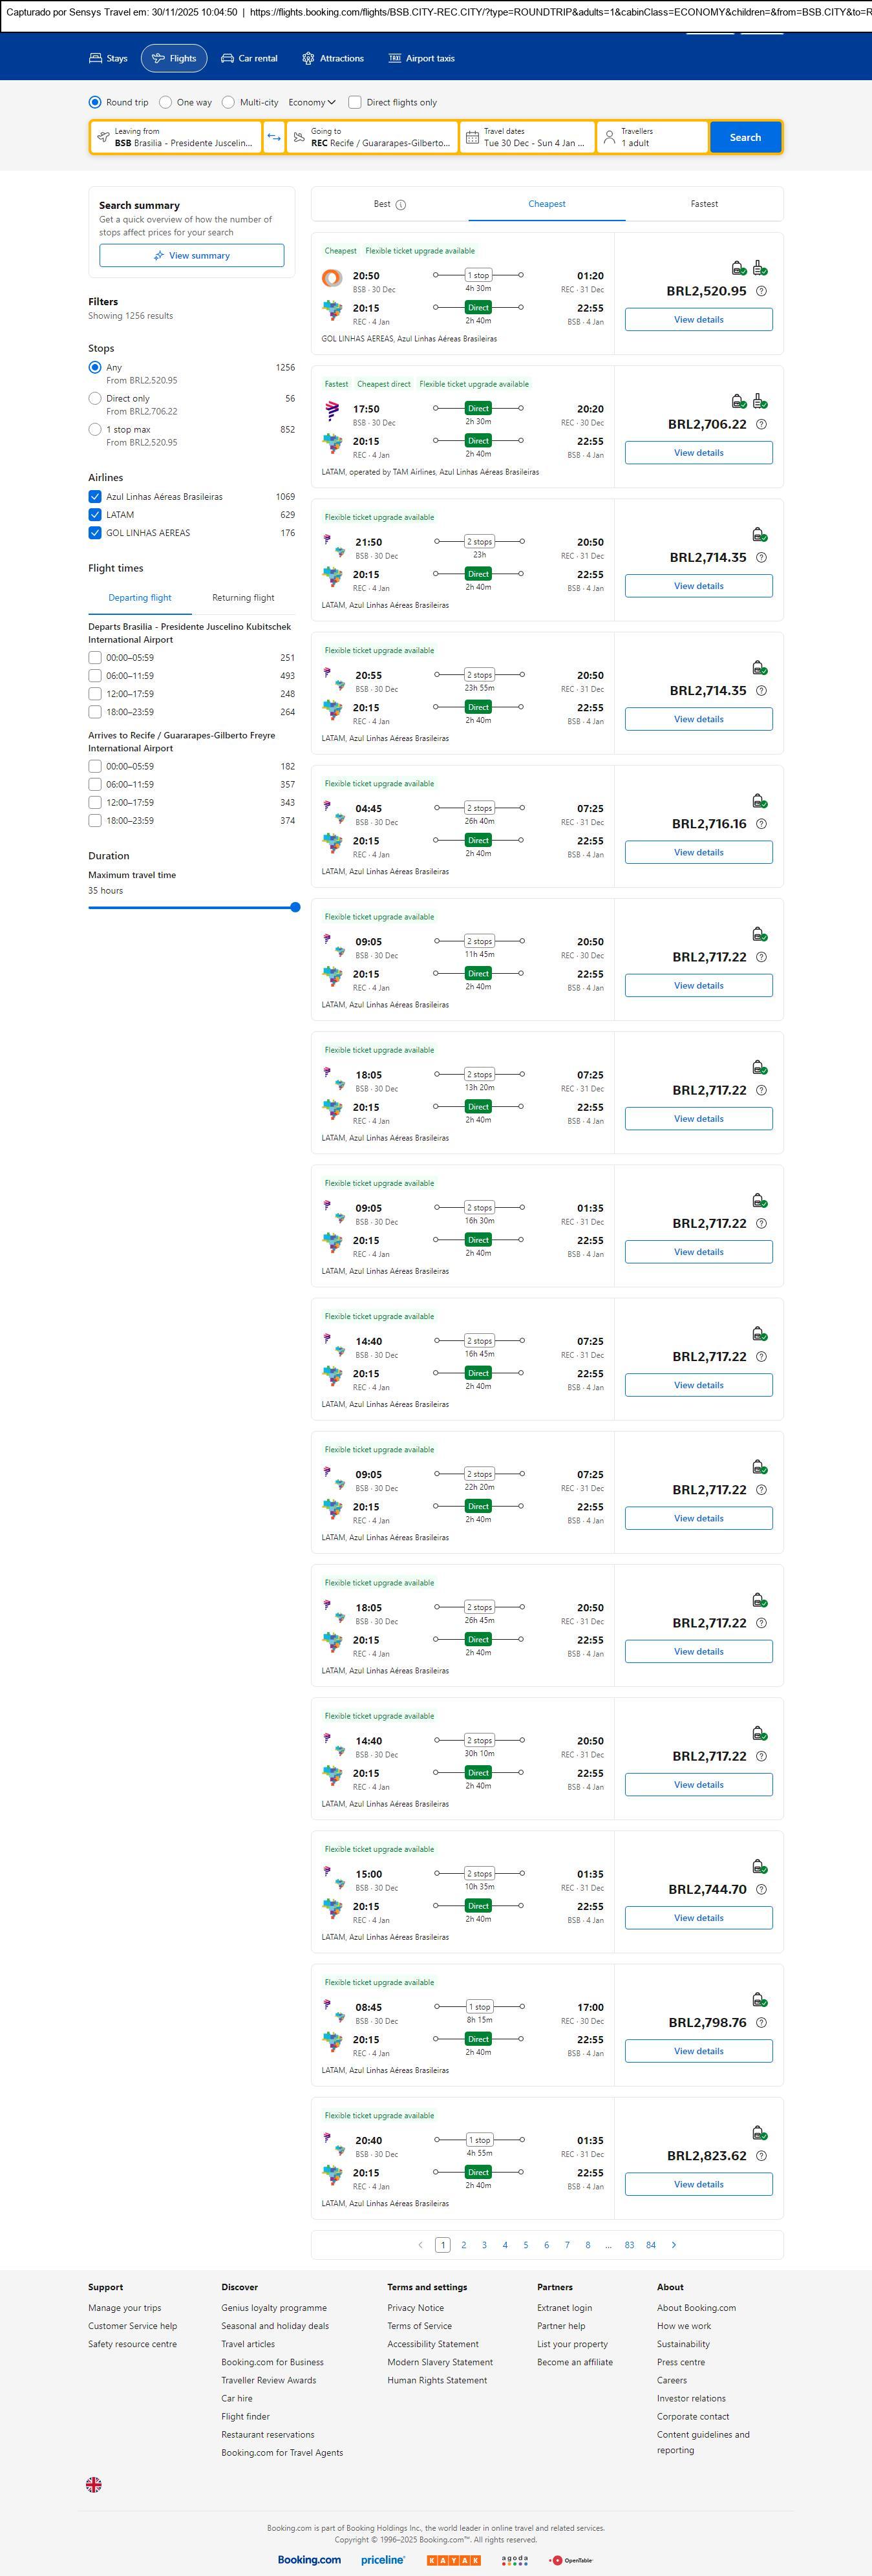Click the calendar icon in Travel dates field
Image resolution: width=872 pixels, height=2576 pixels.
click(x=472, y=137)
